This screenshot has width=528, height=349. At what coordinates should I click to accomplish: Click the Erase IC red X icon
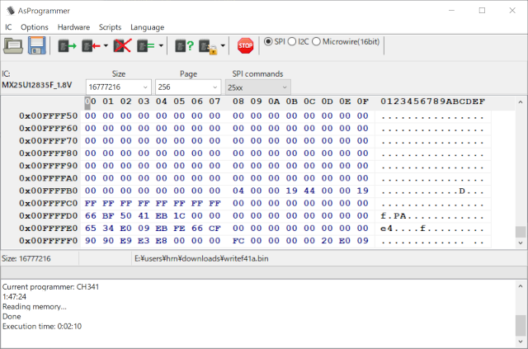pyautogui.click(x=122, y=45)
